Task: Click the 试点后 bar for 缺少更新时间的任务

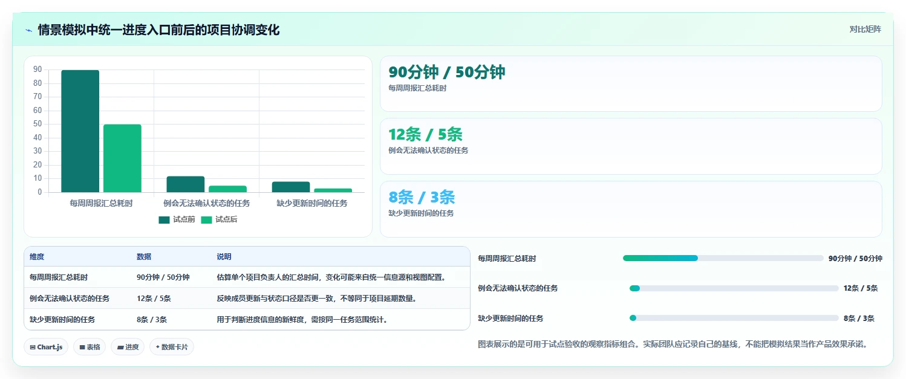Action: pyautogui.click(x=333, y=190)
